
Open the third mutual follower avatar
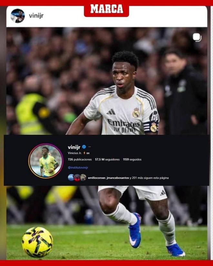coord(83,177)
